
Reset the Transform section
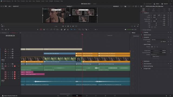click(x=171, y=13)
